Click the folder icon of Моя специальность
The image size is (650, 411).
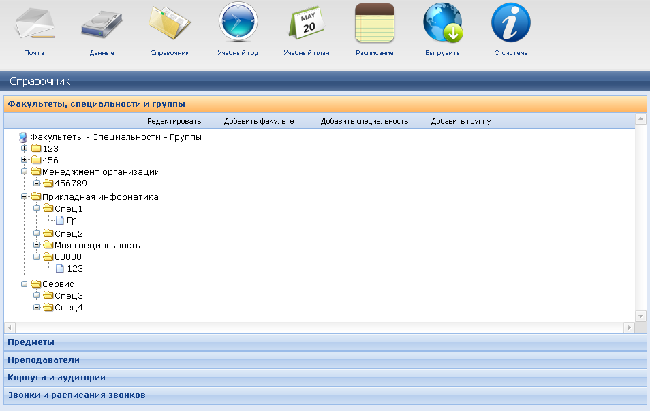[48, 245]
